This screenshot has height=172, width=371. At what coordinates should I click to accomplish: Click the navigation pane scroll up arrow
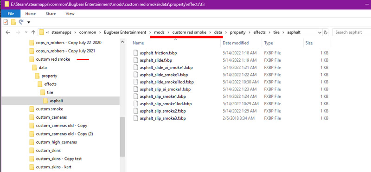(122, 42)
